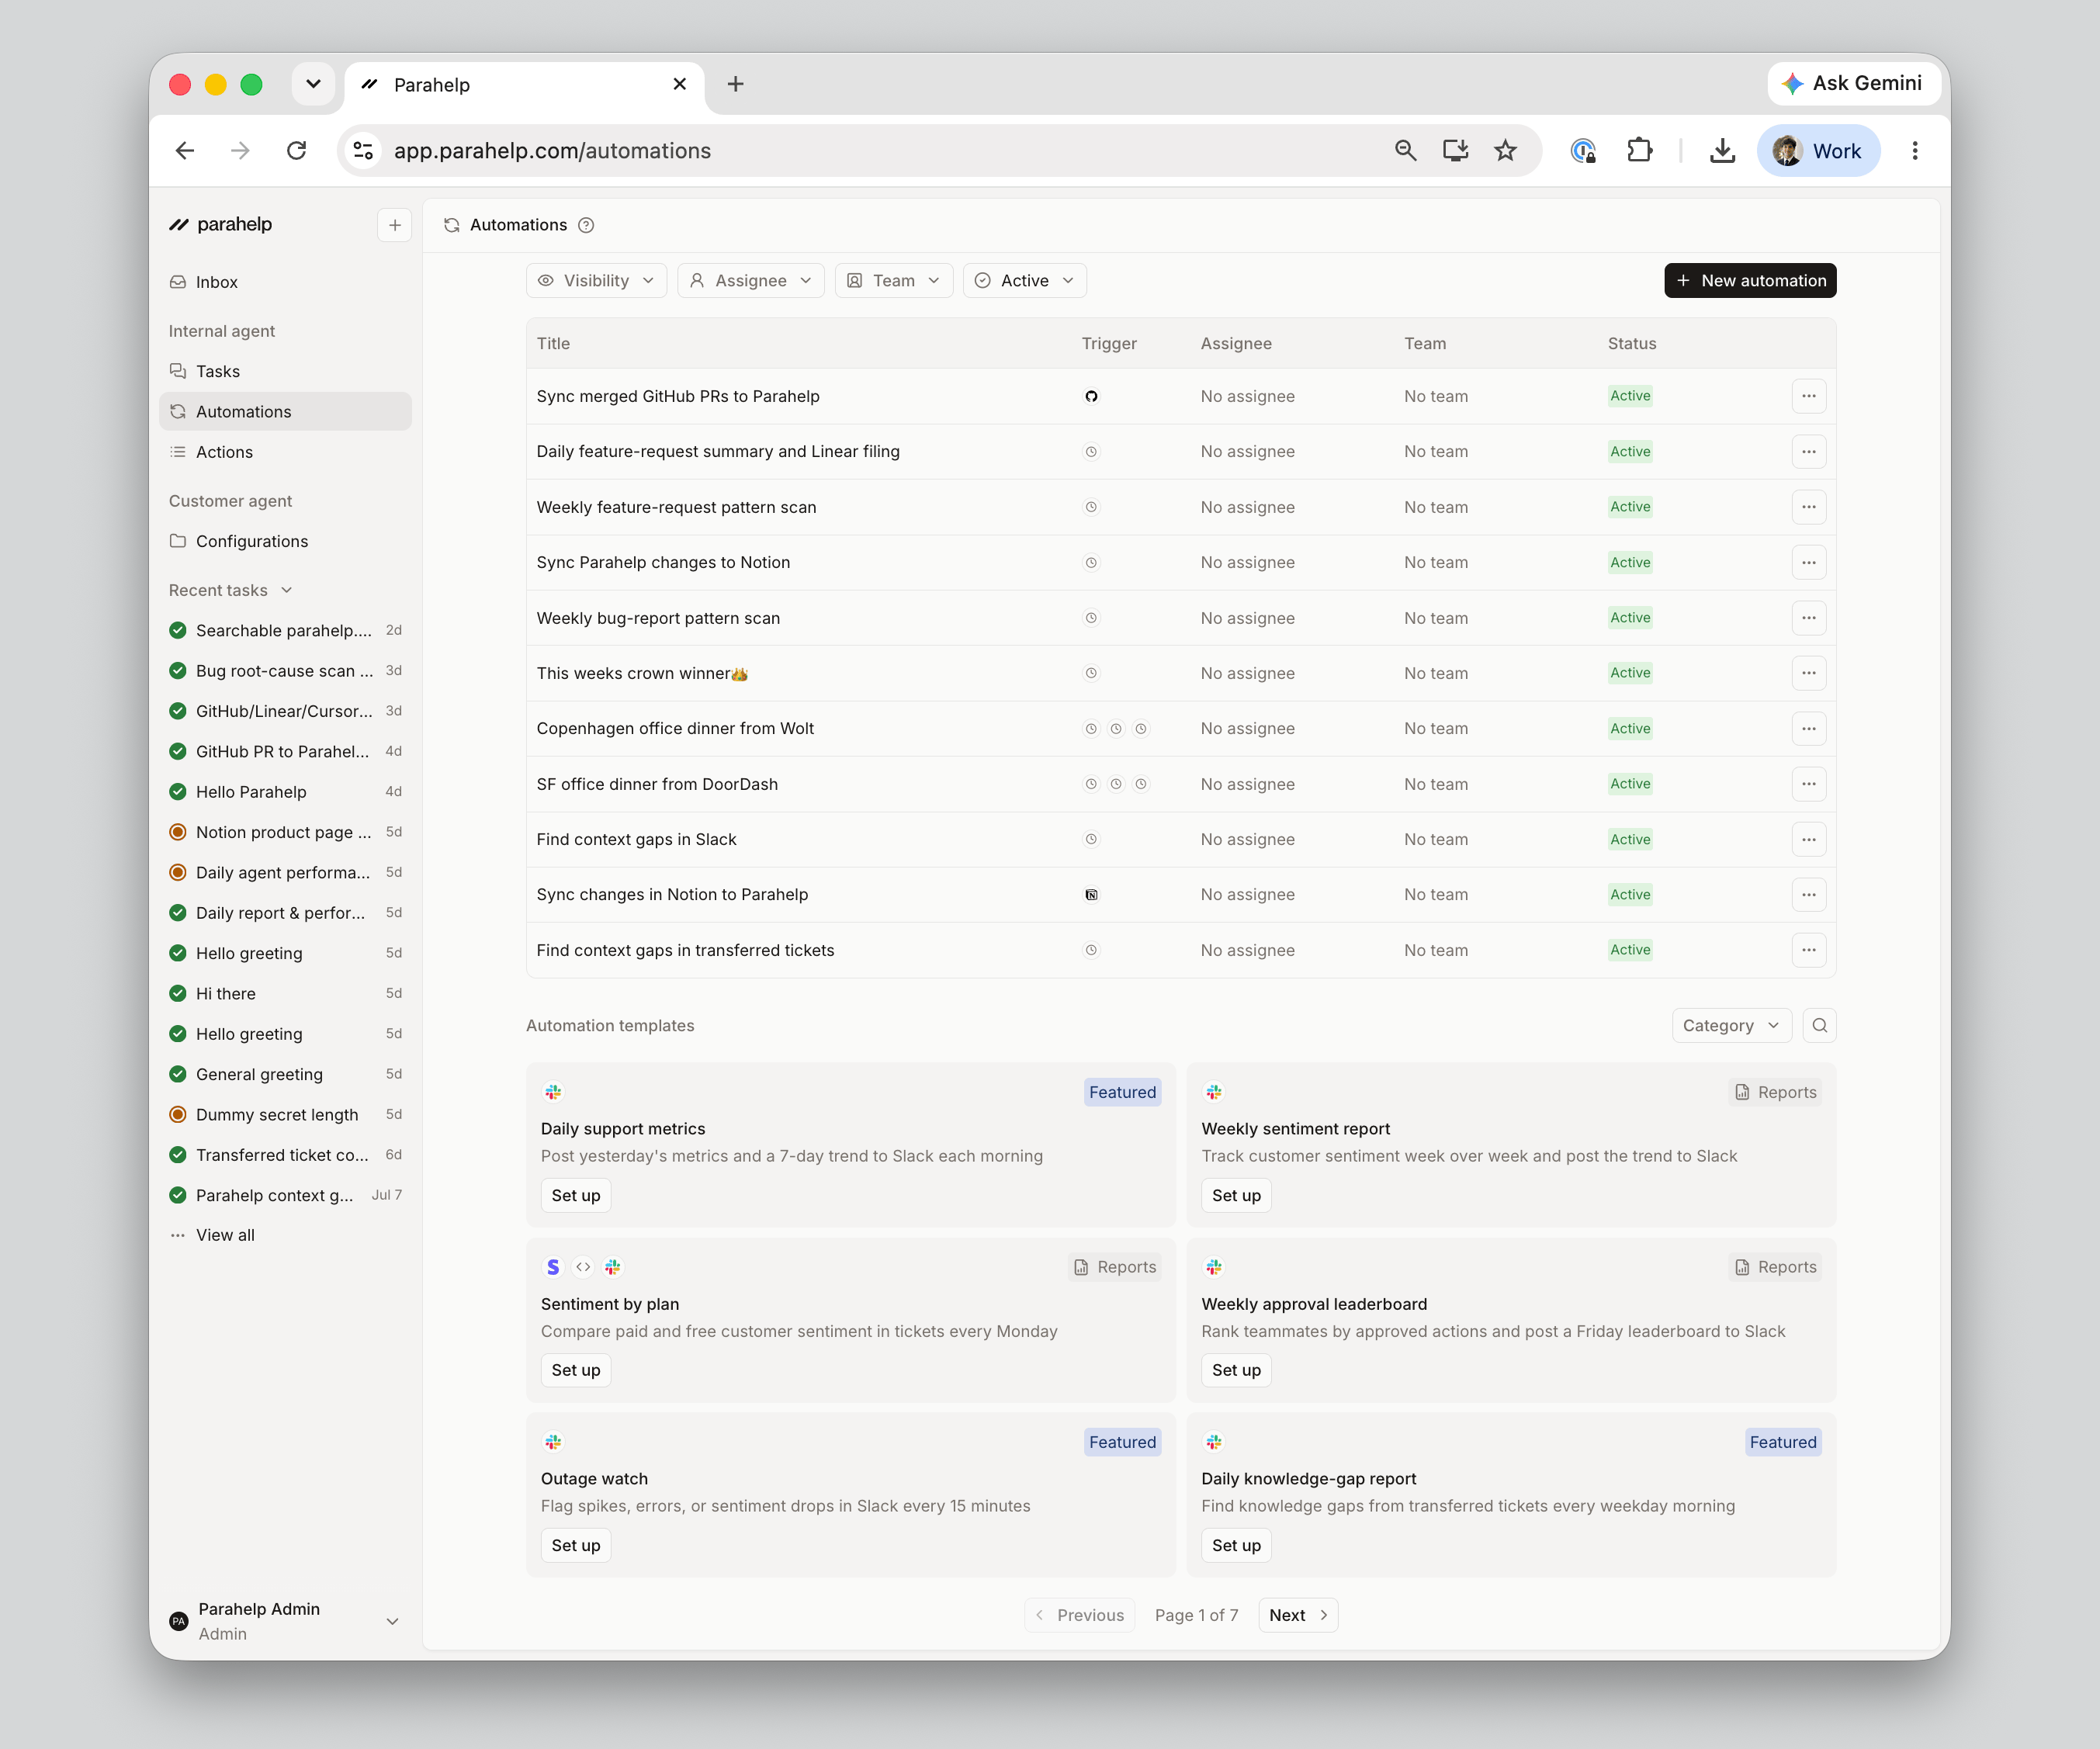Open the Bug root-cause scan recent task
The height and width of the screenshot is (1749, 2100).
285,671
